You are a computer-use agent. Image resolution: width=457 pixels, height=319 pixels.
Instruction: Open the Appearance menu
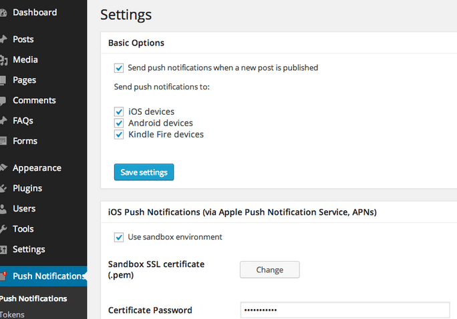[x=37, y=168]
